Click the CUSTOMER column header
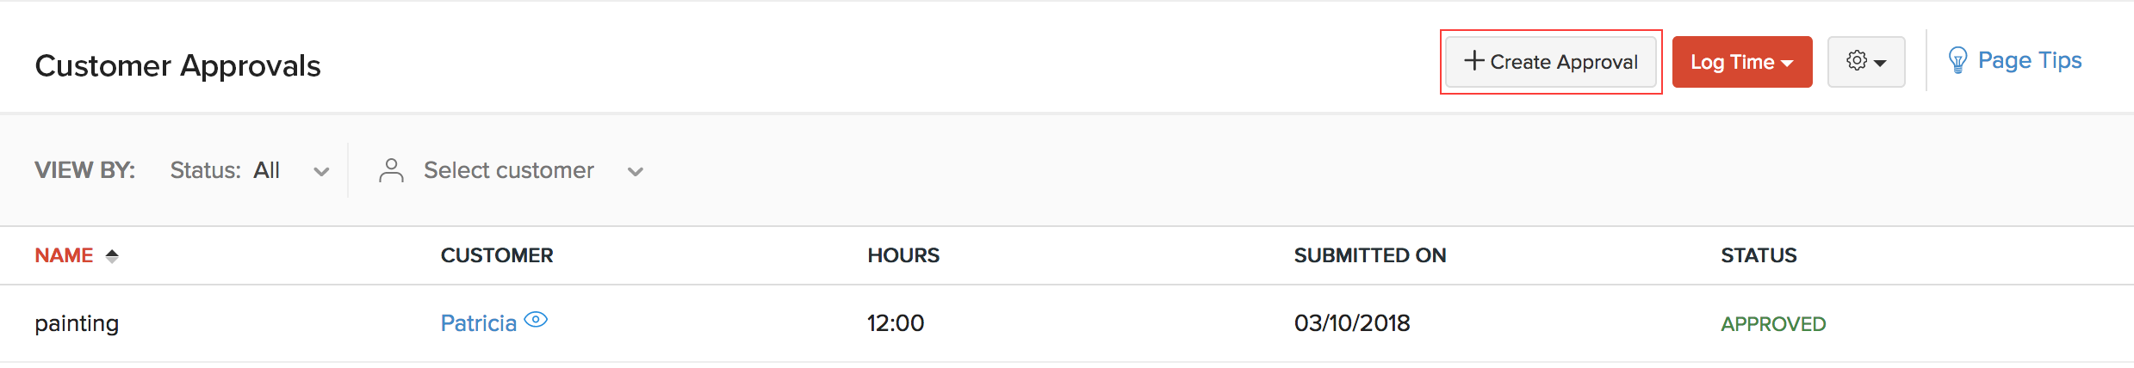Screen dimensions: 2134x368 point(497,255)
